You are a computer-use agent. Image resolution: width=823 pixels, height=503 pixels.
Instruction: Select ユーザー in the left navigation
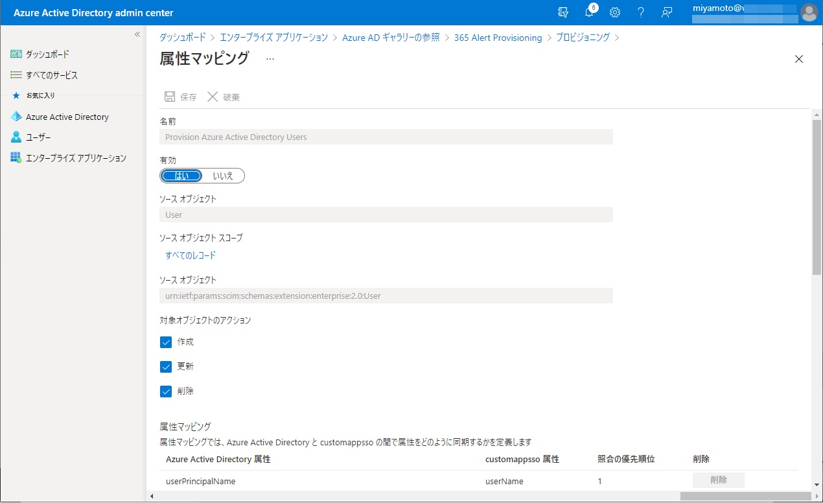pos(38,137)
